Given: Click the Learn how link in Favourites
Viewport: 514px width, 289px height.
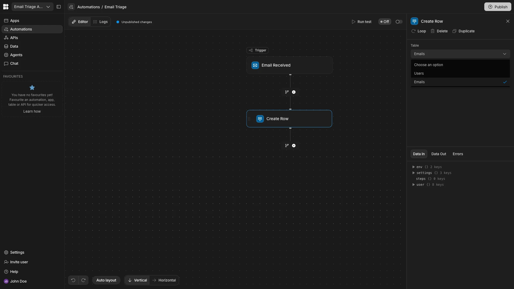Looking at the screenshot, I should click(x=32, y=111).
